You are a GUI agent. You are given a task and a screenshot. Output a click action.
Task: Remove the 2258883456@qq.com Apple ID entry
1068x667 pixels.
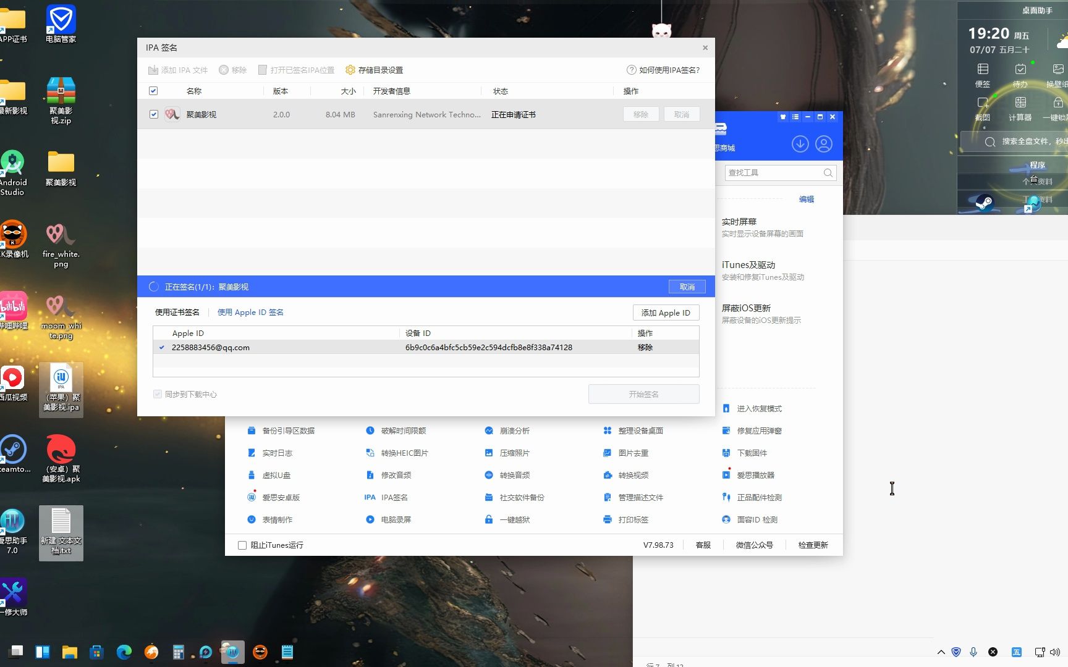click(x=645, y=348)
